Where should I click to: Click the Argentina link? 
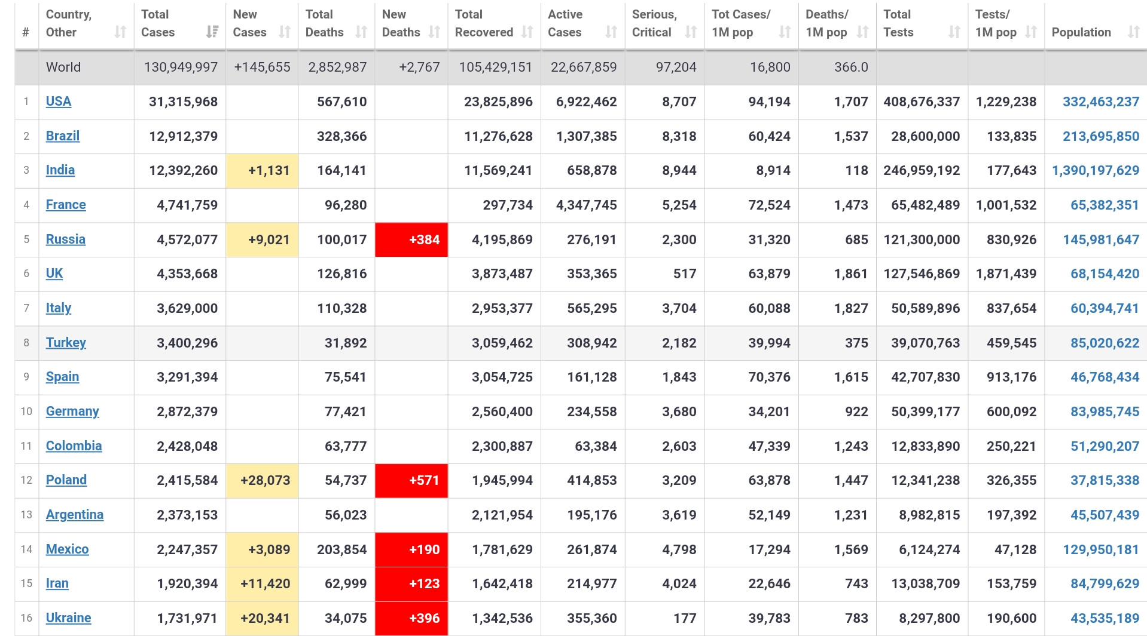click(x=75, y=515)
